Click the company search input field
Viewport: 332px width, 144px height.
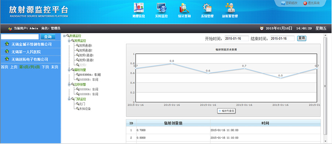point(20,37)
